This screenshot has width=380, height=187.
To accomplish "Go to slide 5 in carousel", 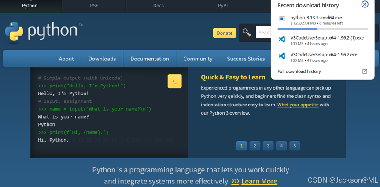I will click(295, 146).
